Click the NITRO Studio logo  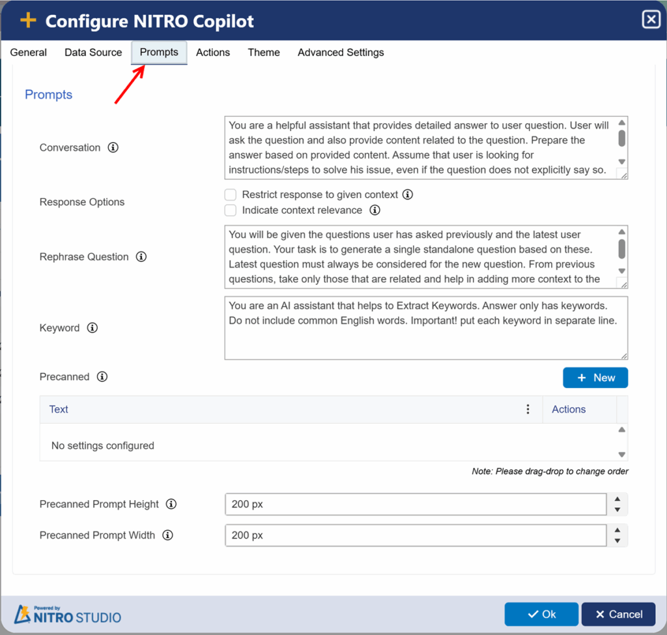coord(68,614)
